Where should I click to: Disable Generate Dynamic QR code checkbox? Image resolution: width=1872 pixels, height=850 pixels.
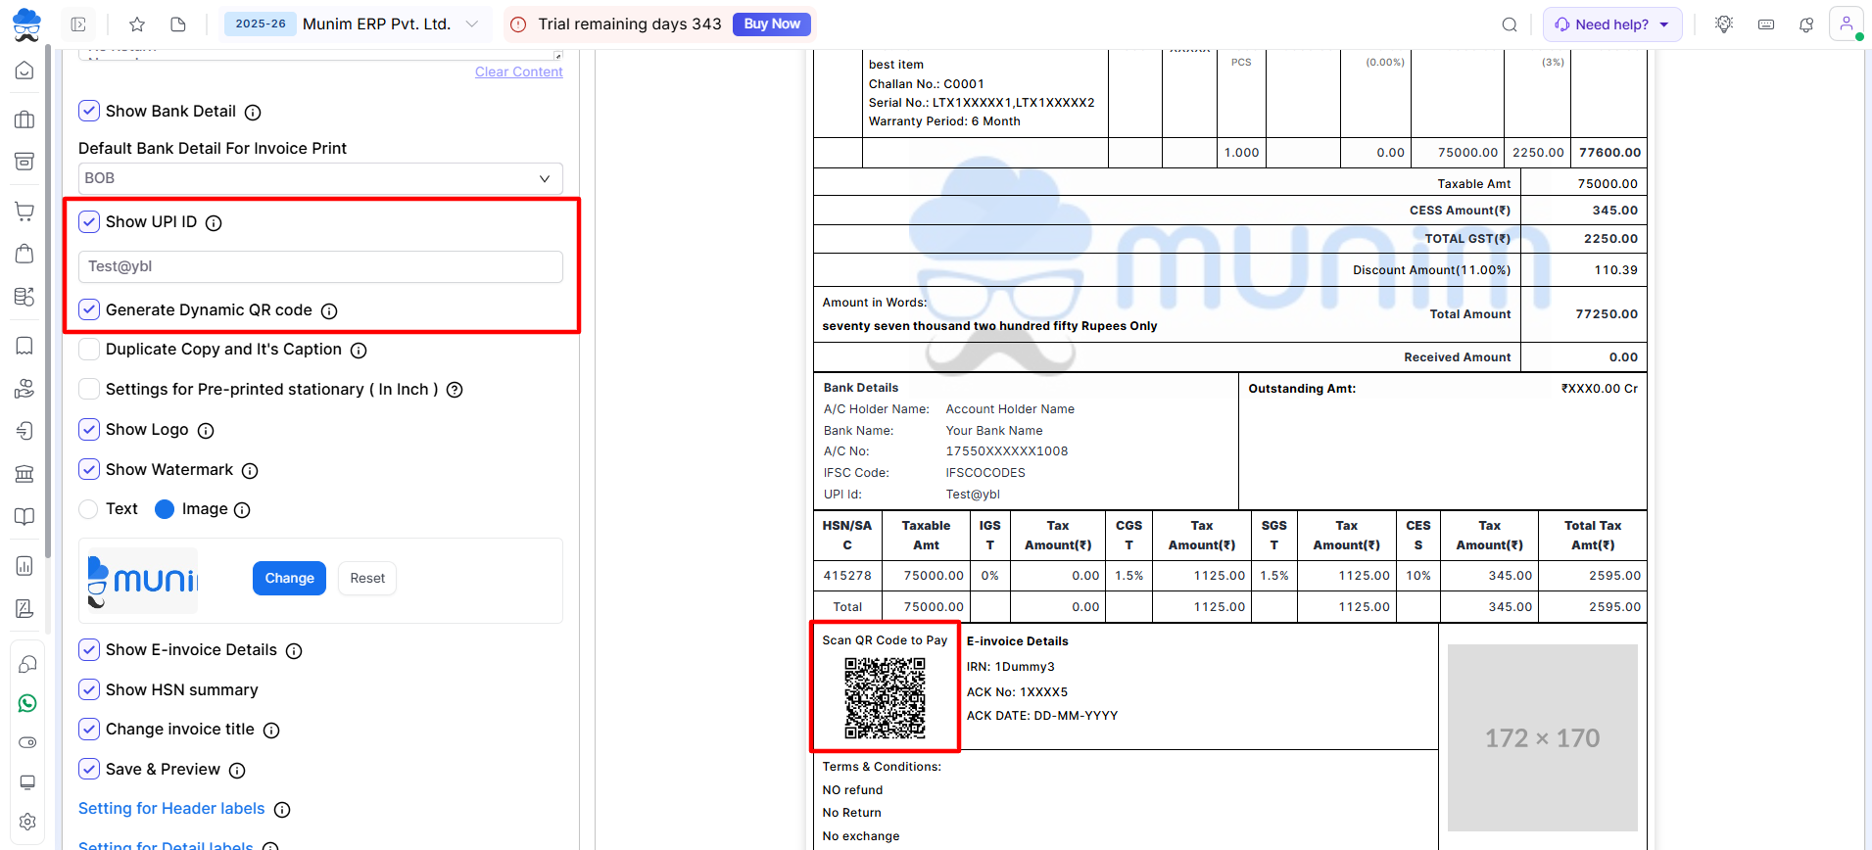point(89,309)
